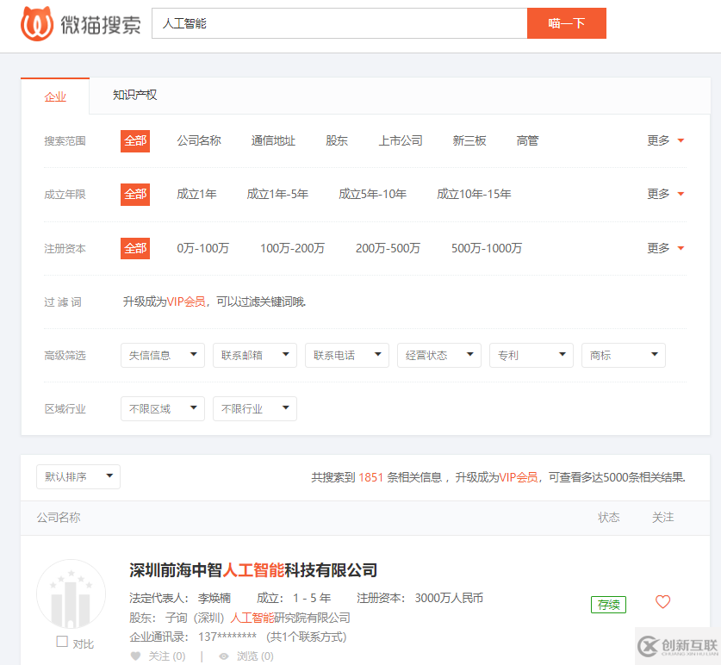
Task: Switch to the 知识产权 tab
Action: (x=135, y=95)
